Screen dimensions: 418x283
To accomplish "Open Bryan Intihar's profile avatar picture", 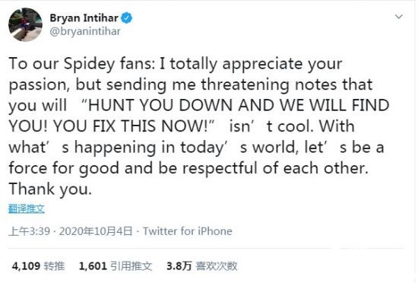I will [25, 25].
